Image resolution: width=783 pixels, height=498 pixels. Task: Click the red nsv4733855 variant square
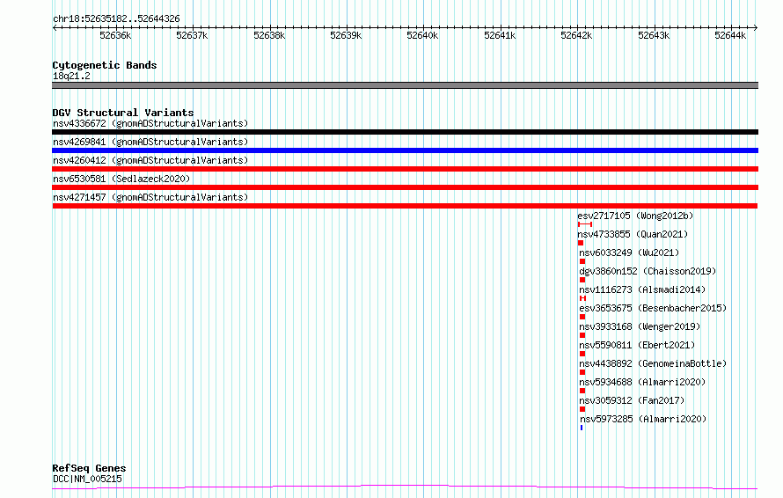point(581,243)
